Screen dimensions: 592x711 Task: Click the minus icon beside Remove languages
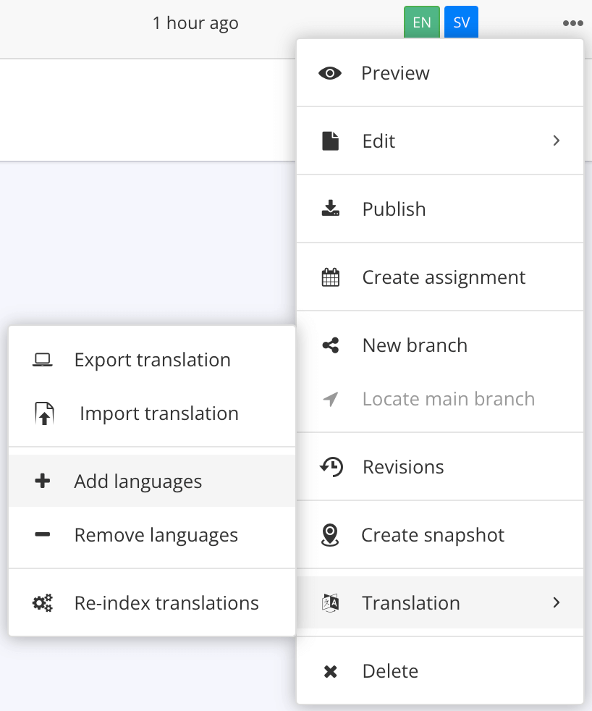click(43, 534)
